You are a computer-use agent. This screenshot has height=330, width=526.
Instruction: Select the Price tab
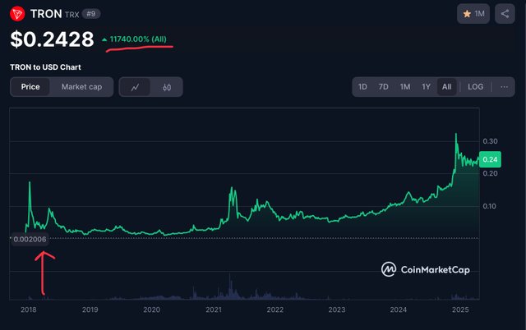click(30, 87)
